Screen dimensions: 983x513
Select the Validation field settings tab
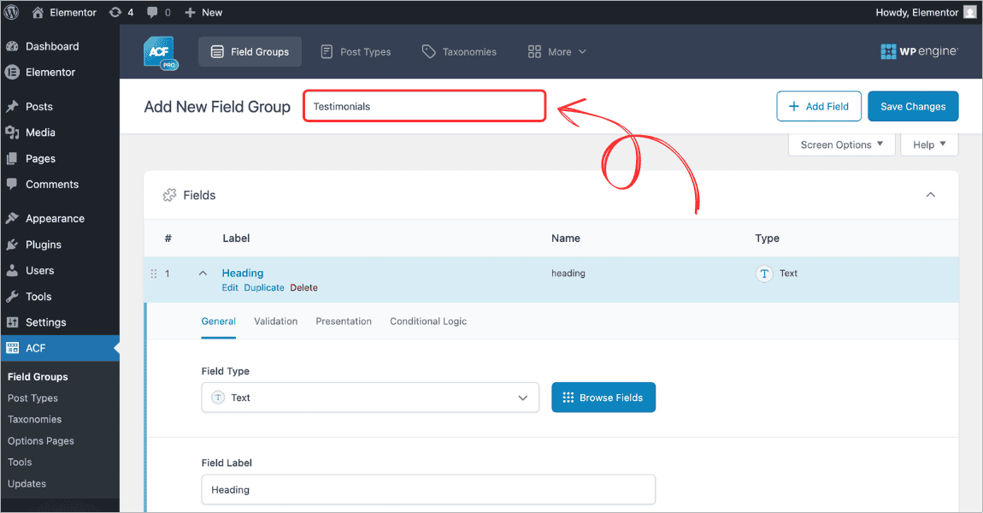coord(276,321)
